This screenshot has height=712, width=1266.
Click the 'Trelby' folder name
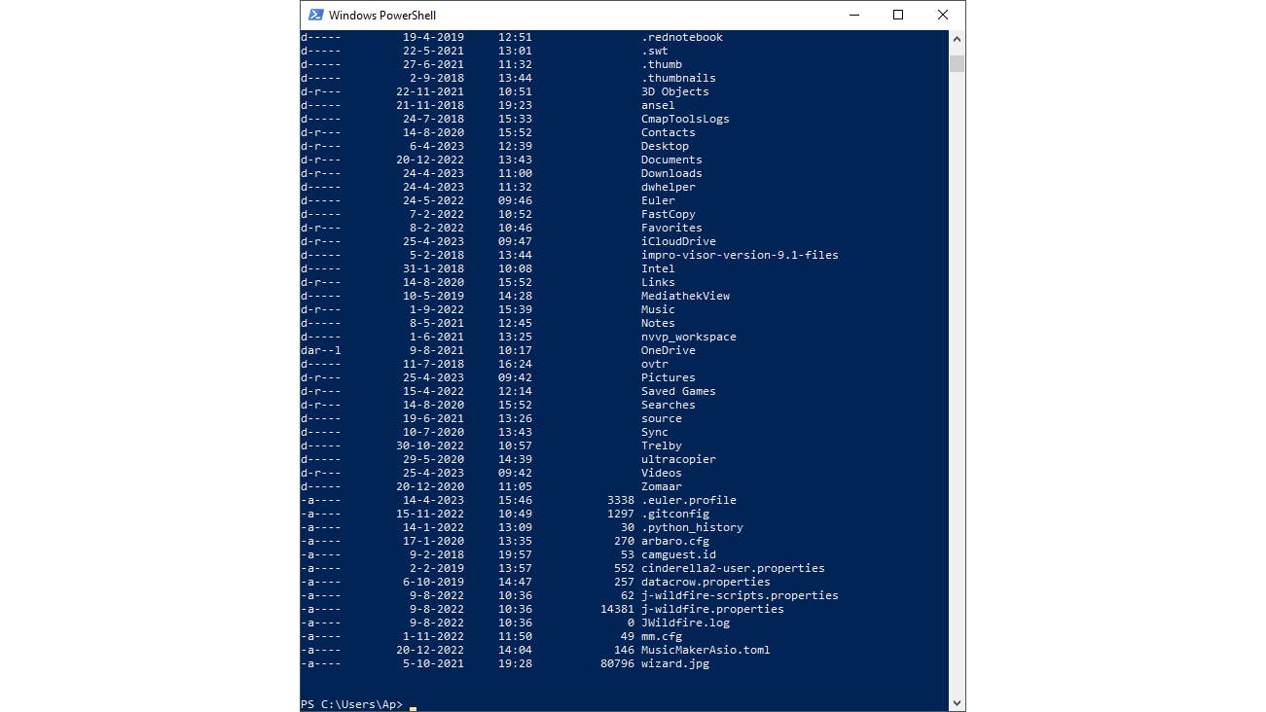[x=662, y=445]
